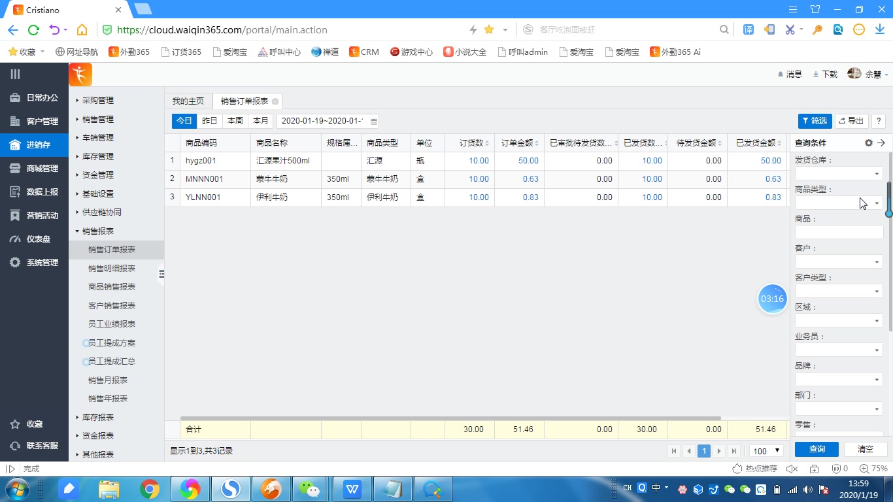This screenshot has width=893, height=502.
Task: Open 业务员 dropdown
Action: [839, 350]
